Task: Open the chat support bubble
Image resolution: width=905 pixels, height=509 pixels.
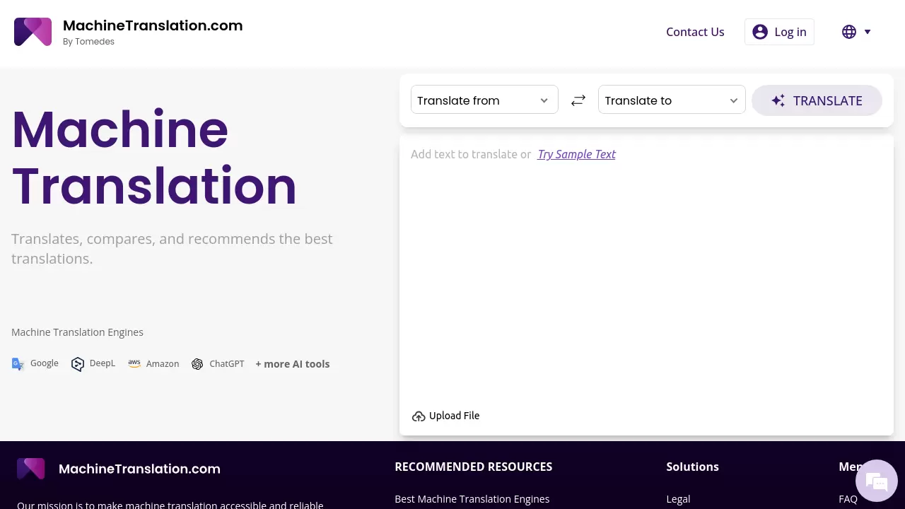Action: (877, 481)
